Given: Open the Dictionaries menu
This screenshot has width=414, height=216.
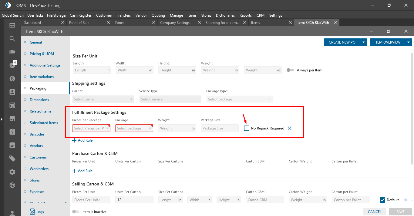Looking at the screenshot, I should [225, 15].
